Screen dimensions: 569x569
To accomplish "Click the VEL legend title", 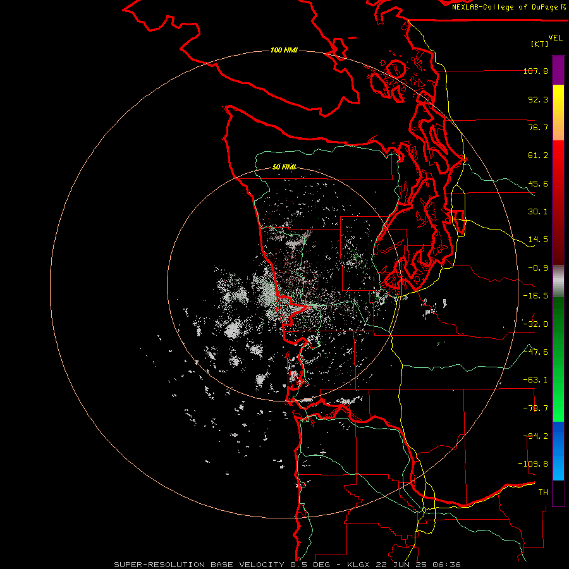I will tap(555, 38).
